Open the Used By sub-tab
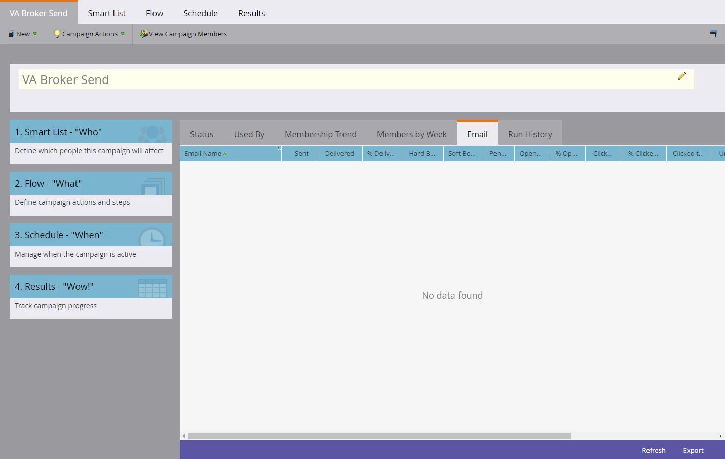The image size is (725, 459). (249, 134)
